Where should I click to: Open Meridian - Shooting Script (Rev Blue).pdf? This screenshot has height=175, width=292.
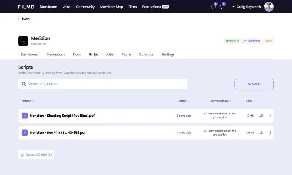point(62,116)
